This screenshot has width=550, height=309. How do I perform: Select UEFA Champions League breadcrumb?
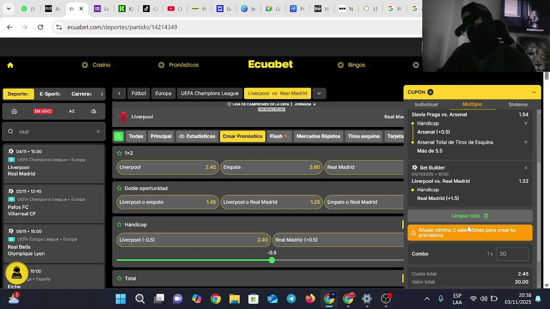(x=210, y=94)
